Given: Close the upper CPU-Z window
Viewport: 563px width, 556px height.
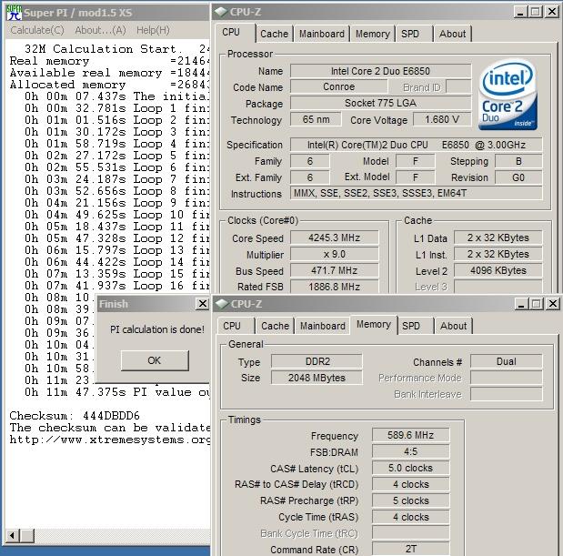Looking at the screenshot, I should [551, 12].
